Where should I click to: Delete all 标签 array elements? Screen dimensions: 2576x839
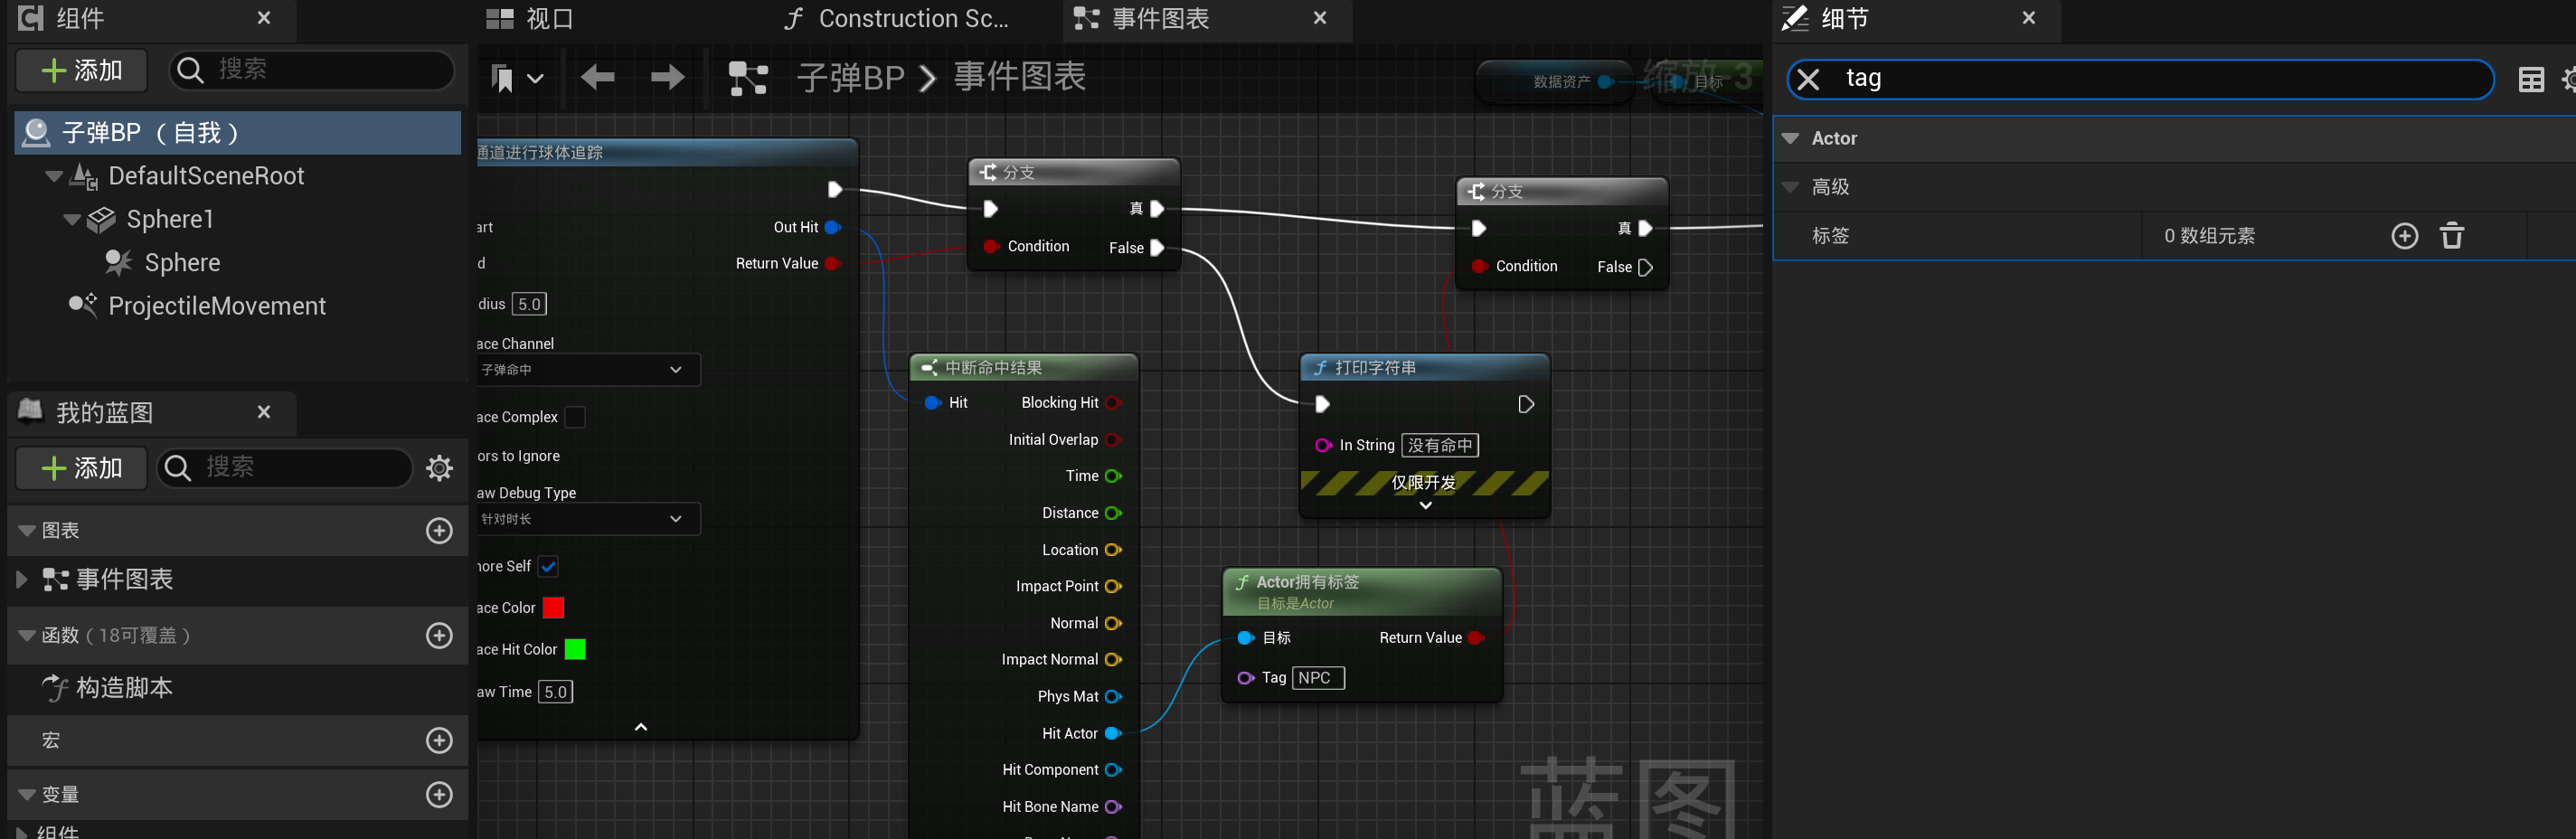[x=2451, y=236]
